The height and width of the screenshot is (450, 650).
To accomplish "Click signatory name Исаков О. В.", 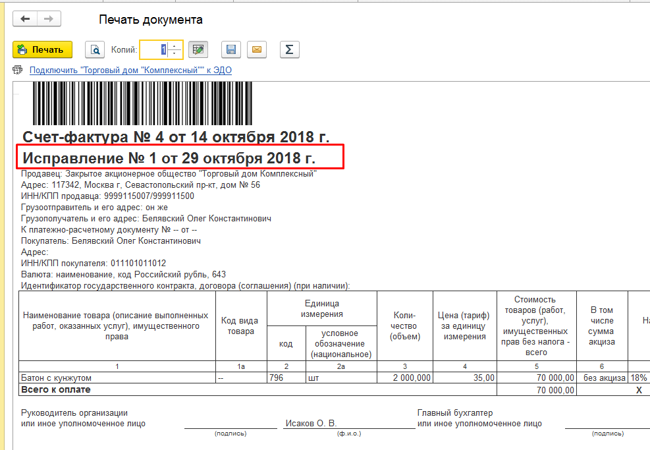I will (311, 424).
